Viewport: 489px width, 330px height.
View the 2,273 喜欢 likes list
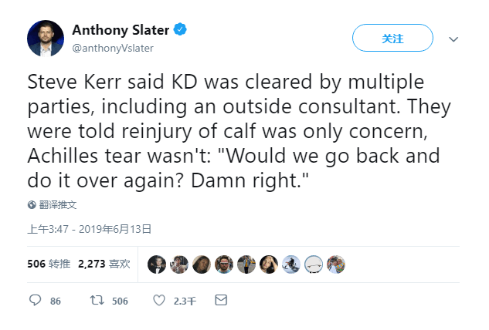pos(104,264)
